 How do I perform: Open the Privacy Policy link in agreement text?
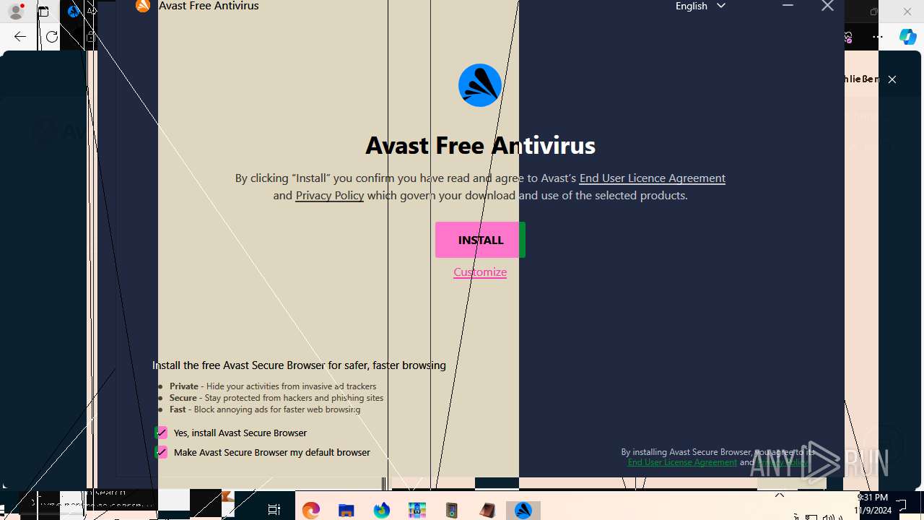[x=329, y=195]
